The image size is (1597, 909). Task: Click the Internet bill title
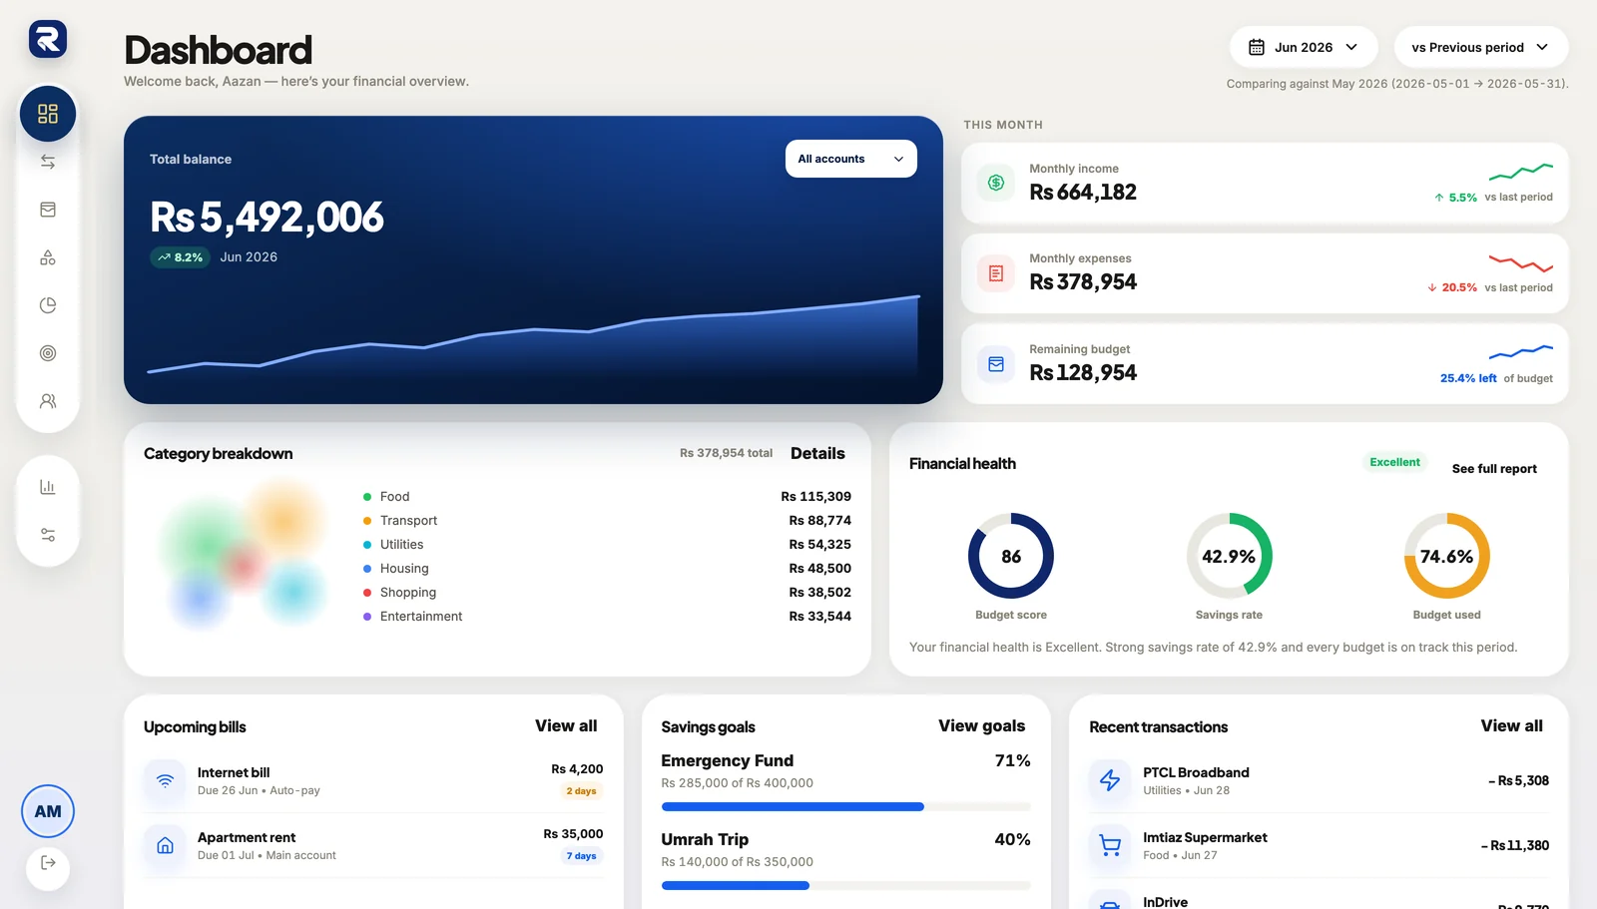click(234, 772)
